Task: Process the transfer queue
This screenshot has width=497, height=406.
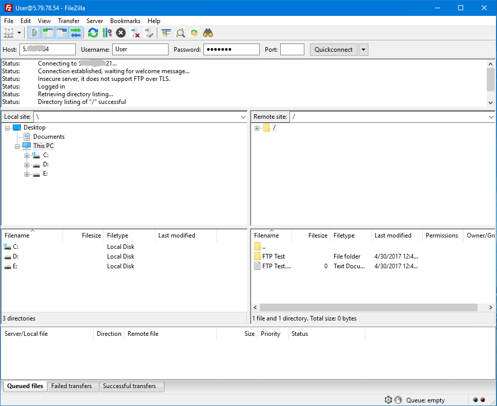Action: pyautogui.click(x=107, y=32)
